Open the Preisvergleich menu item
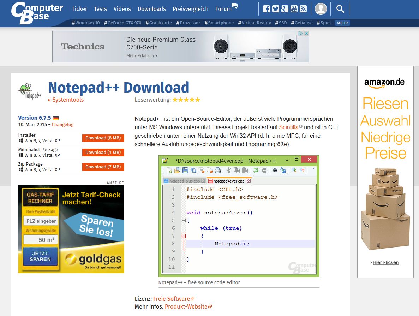 click(x=191, y=9)
